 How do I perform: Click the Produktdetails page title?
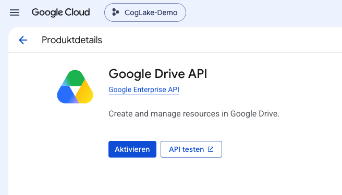tap(72, 40)
